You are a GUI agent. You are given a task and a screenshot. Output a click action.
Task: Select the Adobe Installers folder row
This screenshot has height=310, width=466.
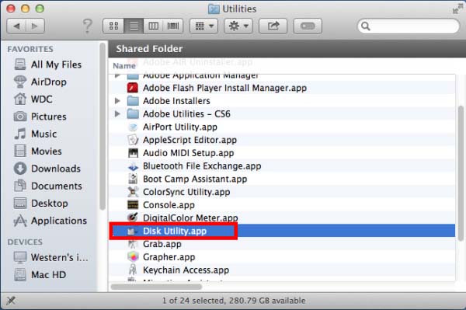pyautogui.click(x=282, y=101)
